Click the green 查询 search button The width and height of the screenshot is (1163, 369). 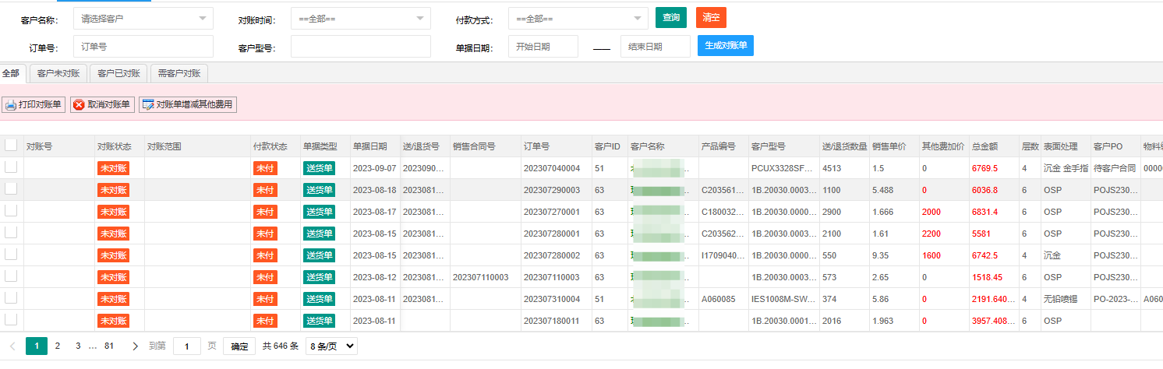coord(670,17)
